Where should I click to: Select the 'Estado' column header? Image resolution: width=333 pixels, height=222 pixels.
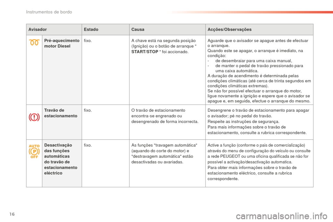coord(91,29)
